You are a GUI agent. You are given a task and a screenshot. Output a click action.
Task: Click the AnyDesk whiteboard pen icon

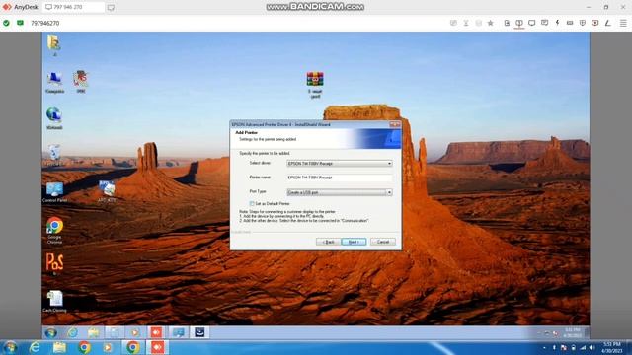click(608, 23)
